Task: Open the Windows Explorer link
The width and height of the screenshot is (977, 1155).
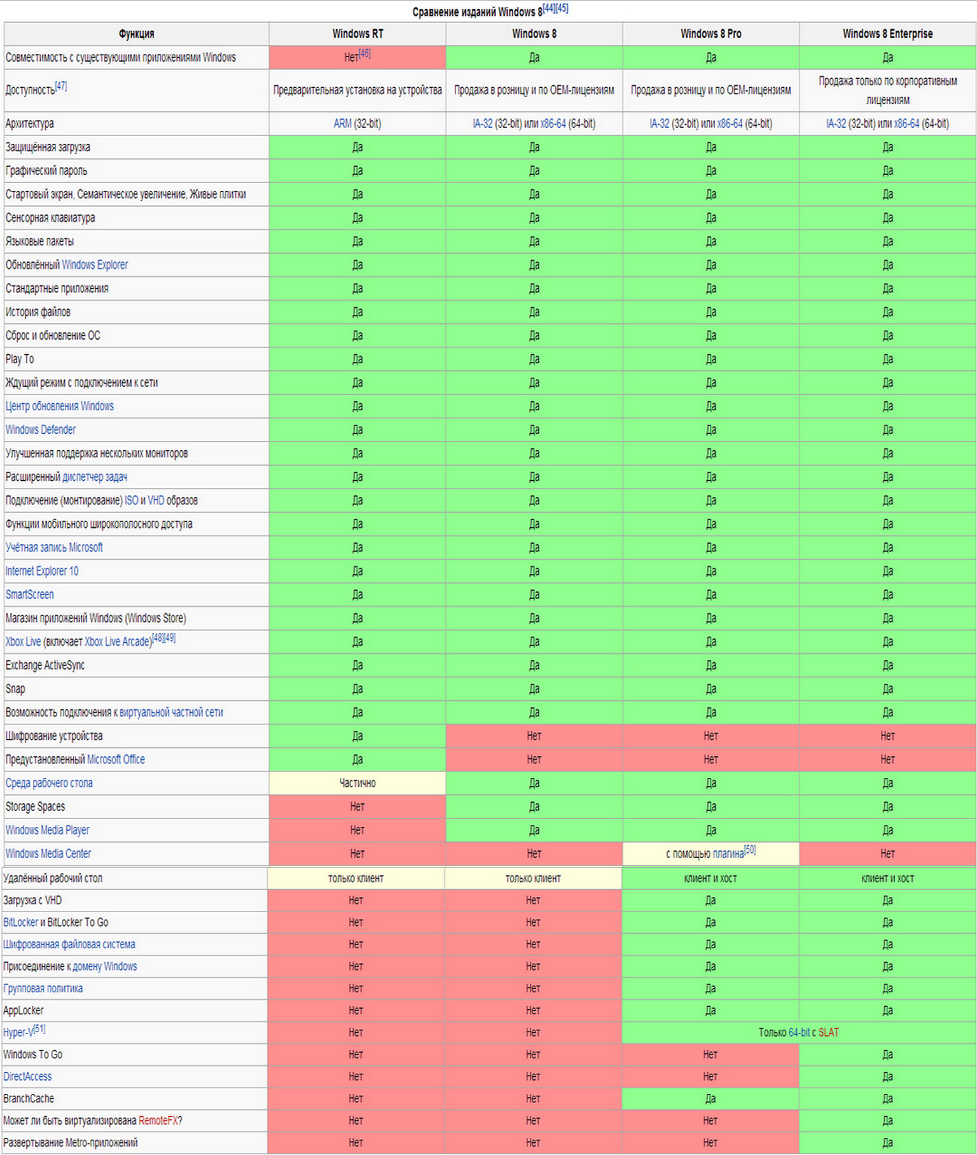Action: click(x=95, y=265)
